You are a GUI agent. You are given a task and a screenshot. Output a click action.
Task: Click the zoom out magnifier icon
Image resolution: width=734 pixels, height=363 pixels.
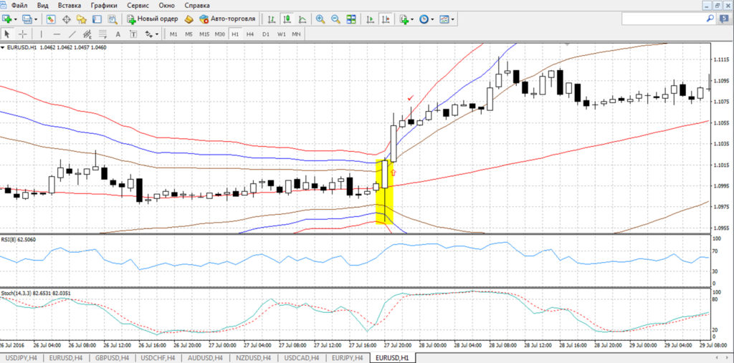335,19
